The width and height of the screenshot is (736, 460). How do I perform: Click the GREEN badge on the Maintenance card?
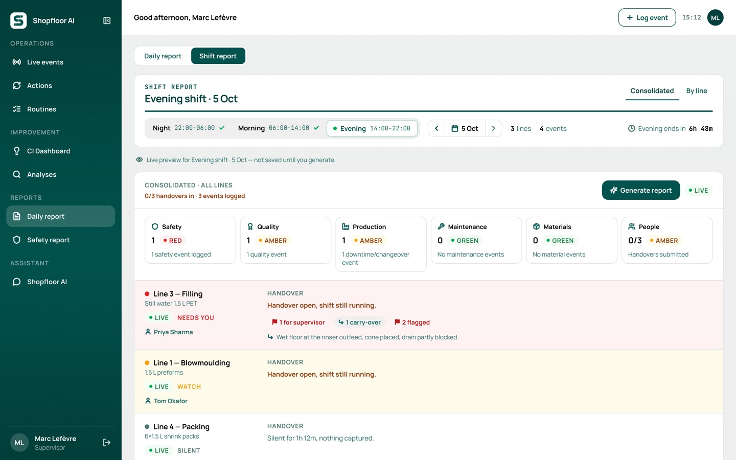465,241
